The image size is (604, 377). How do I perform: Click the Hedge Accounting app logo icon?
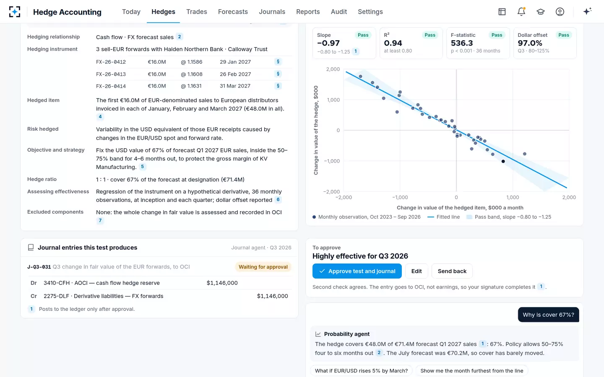tap(15, 12)
